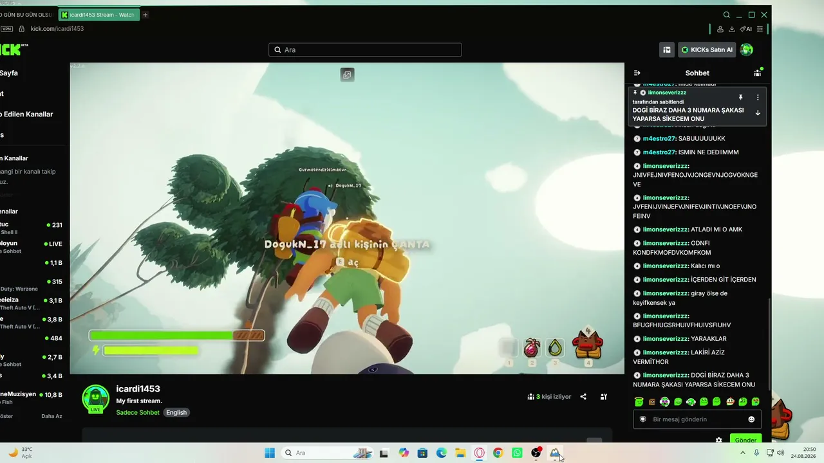
Task: Click the English language tag
Action: point(176,413)
